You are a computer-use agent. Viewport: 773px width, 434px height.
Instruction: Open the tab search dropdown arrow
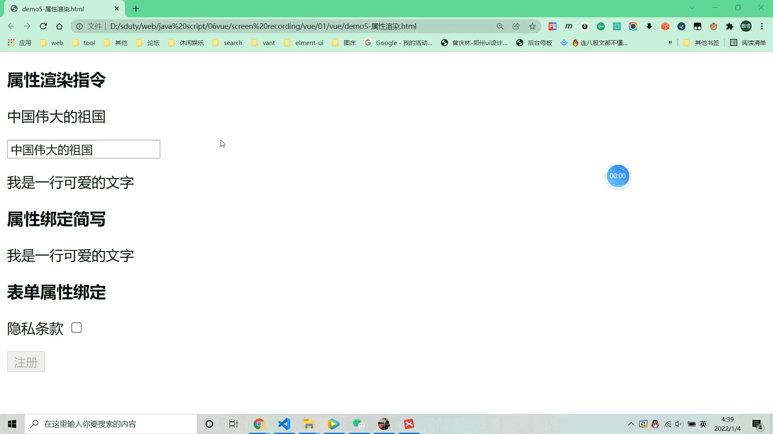point(692,8)
